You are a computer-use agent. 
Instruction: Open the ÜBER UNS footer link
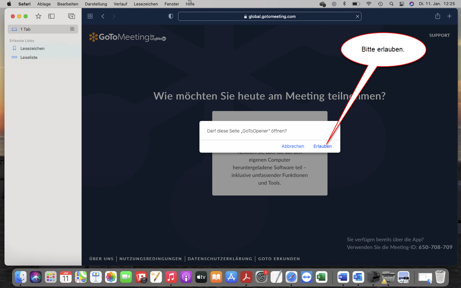[101, 259]
